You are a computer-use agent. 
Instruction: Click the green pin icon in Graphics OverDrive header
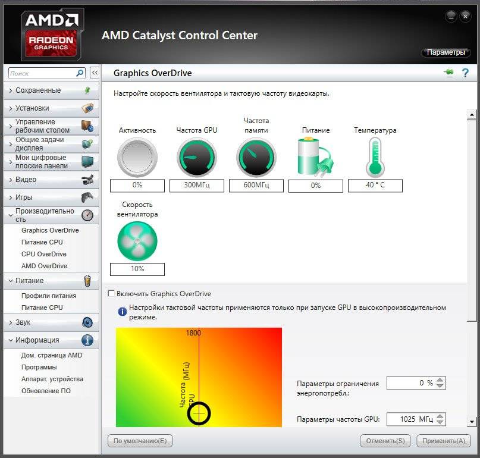448,73
